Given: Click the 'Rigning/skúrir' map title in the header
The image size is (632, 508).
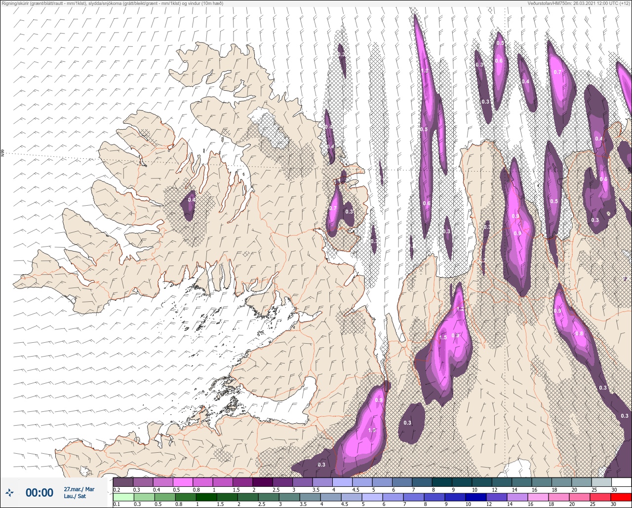Looking at the screenshot, I should 113,3.
